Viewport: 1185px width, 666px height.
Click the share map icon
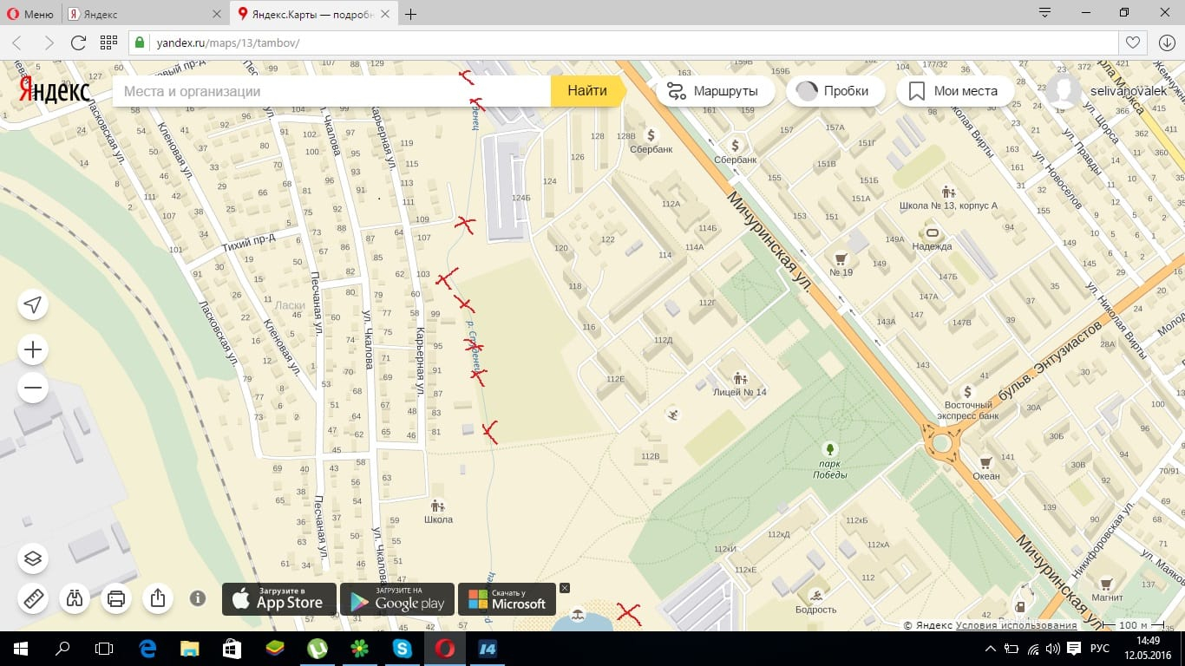click(x=158, y=598)
